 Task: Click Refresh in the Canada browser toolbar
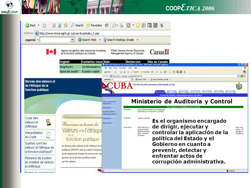(x=60, y=25)
